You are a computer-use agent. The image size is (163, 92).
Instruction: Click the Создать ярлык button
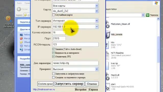[45, 84]
